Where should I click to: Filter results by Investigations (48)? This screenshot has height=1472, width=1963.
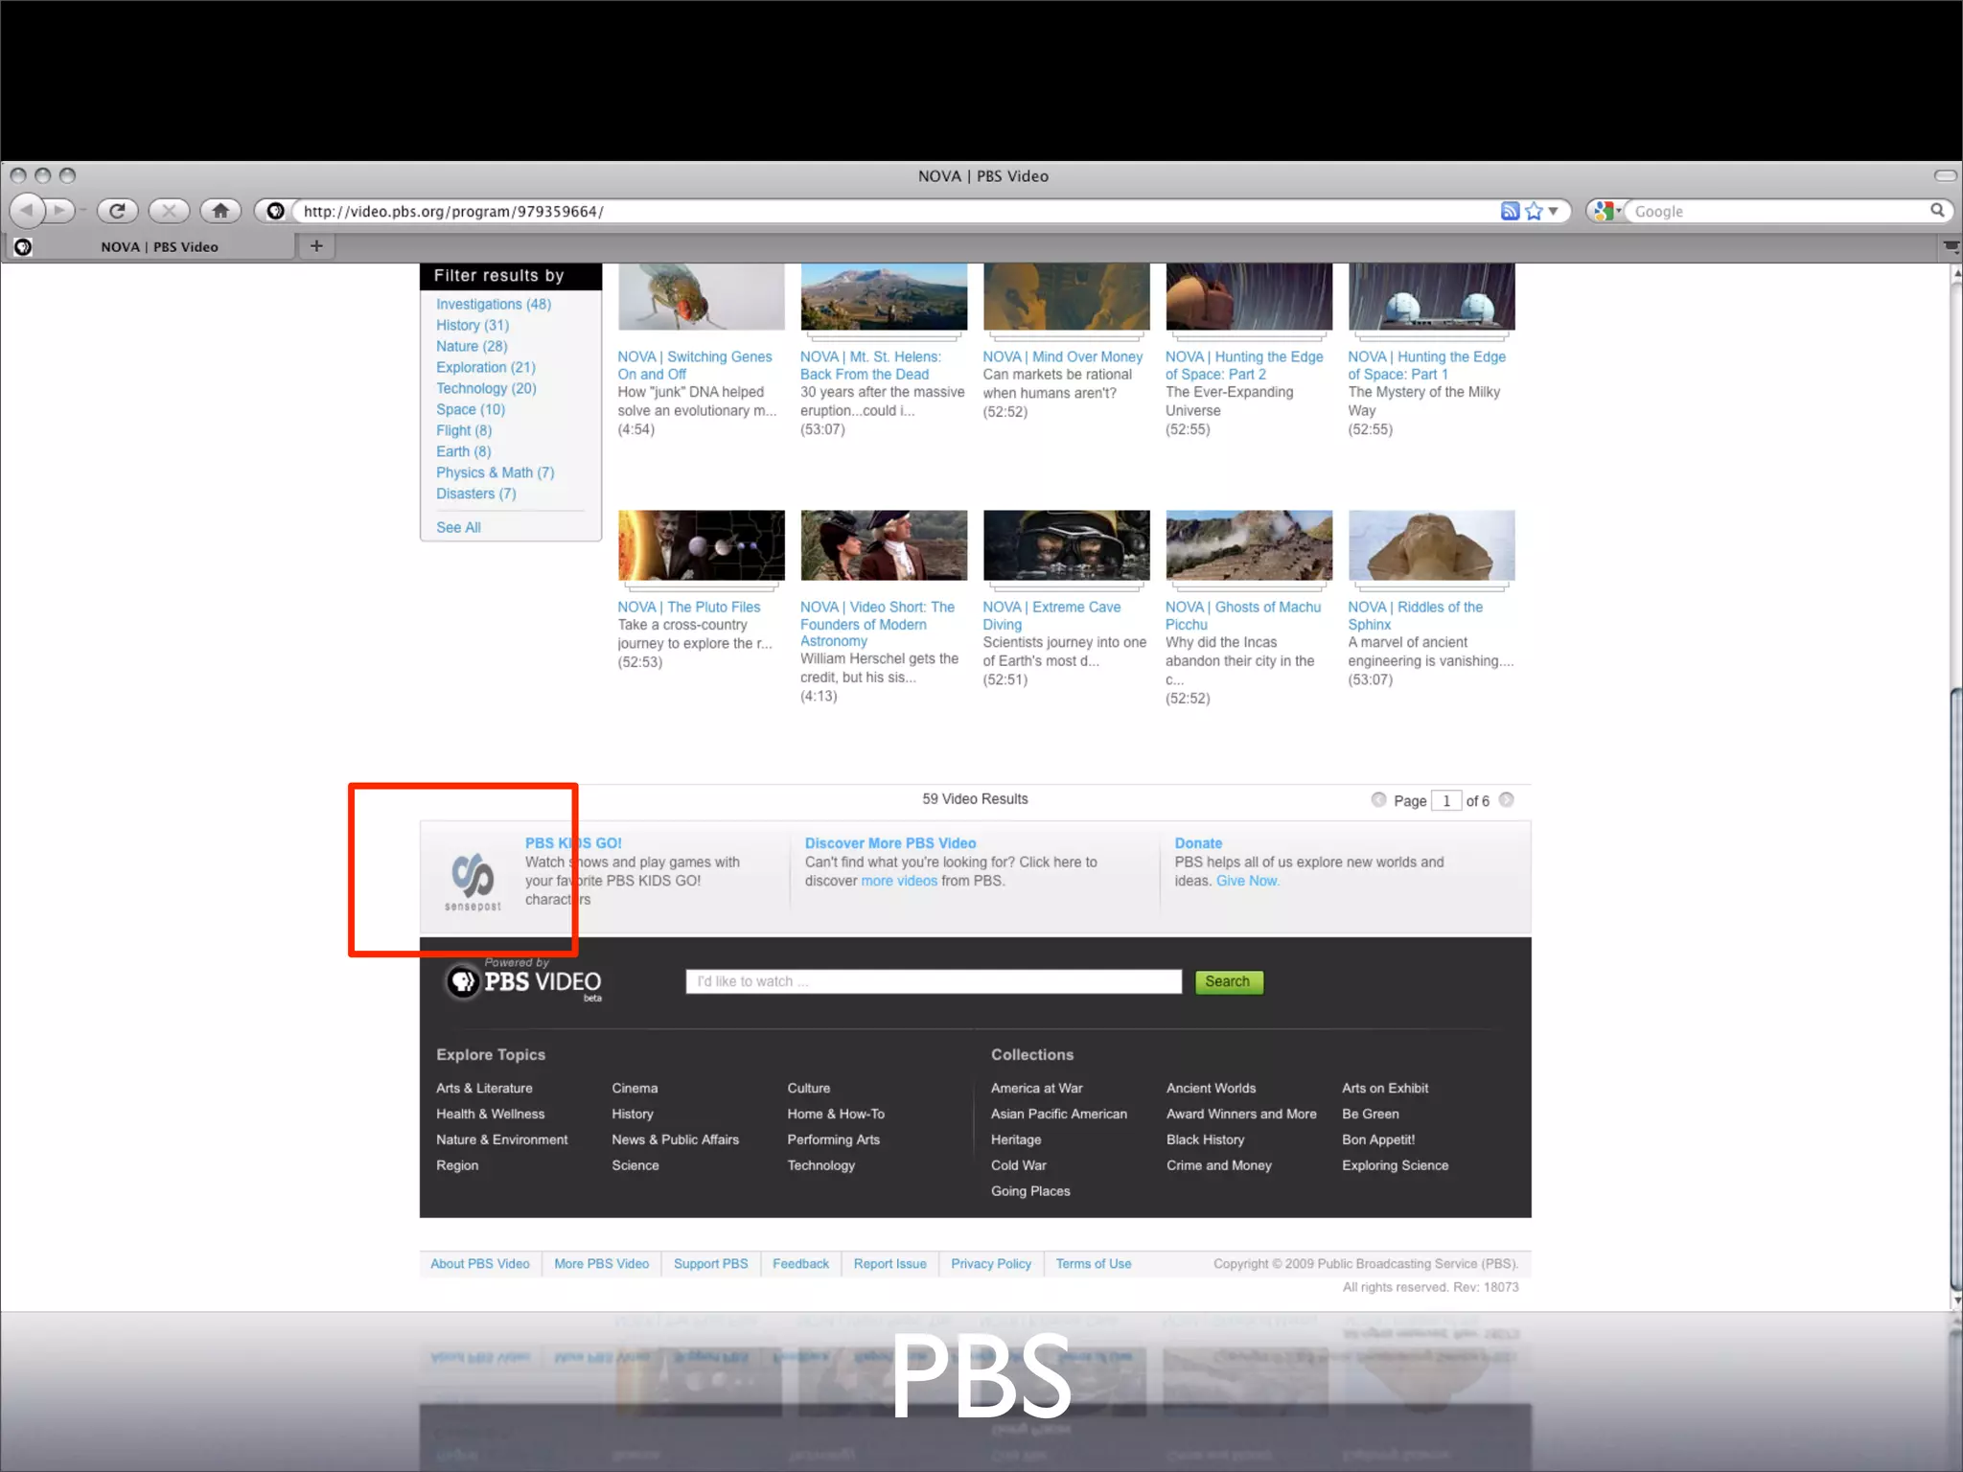494,304
